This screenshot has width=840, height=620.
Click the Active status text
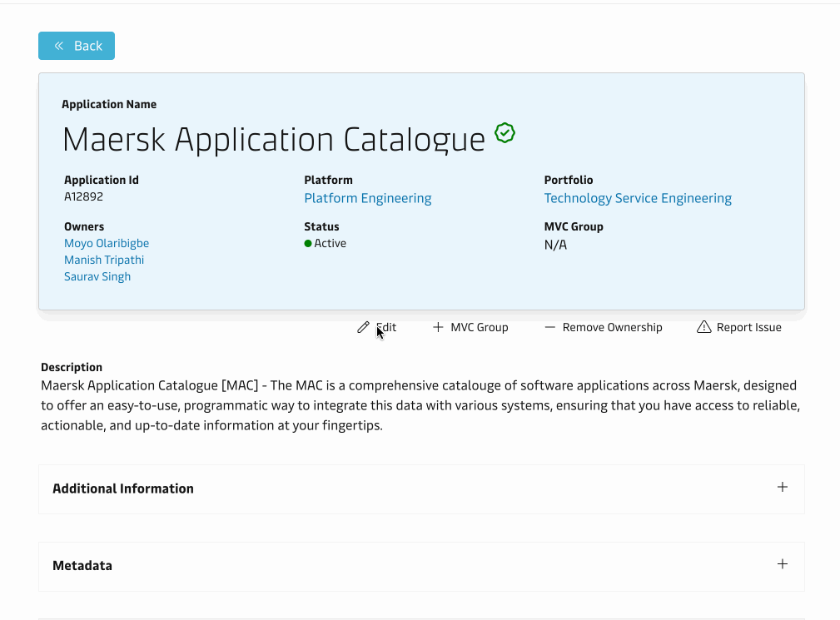coord(330,243)
